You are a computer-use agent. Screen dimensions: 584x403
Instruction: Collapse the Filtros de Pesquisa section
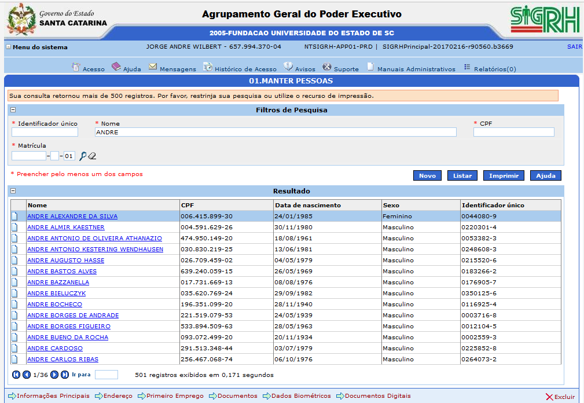pos(13,110)
